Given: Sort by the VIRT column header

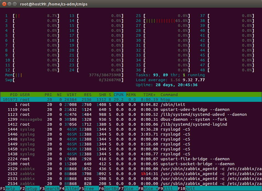Looking at the screenshot, I should pyautogui.click(x=72, y=95).
